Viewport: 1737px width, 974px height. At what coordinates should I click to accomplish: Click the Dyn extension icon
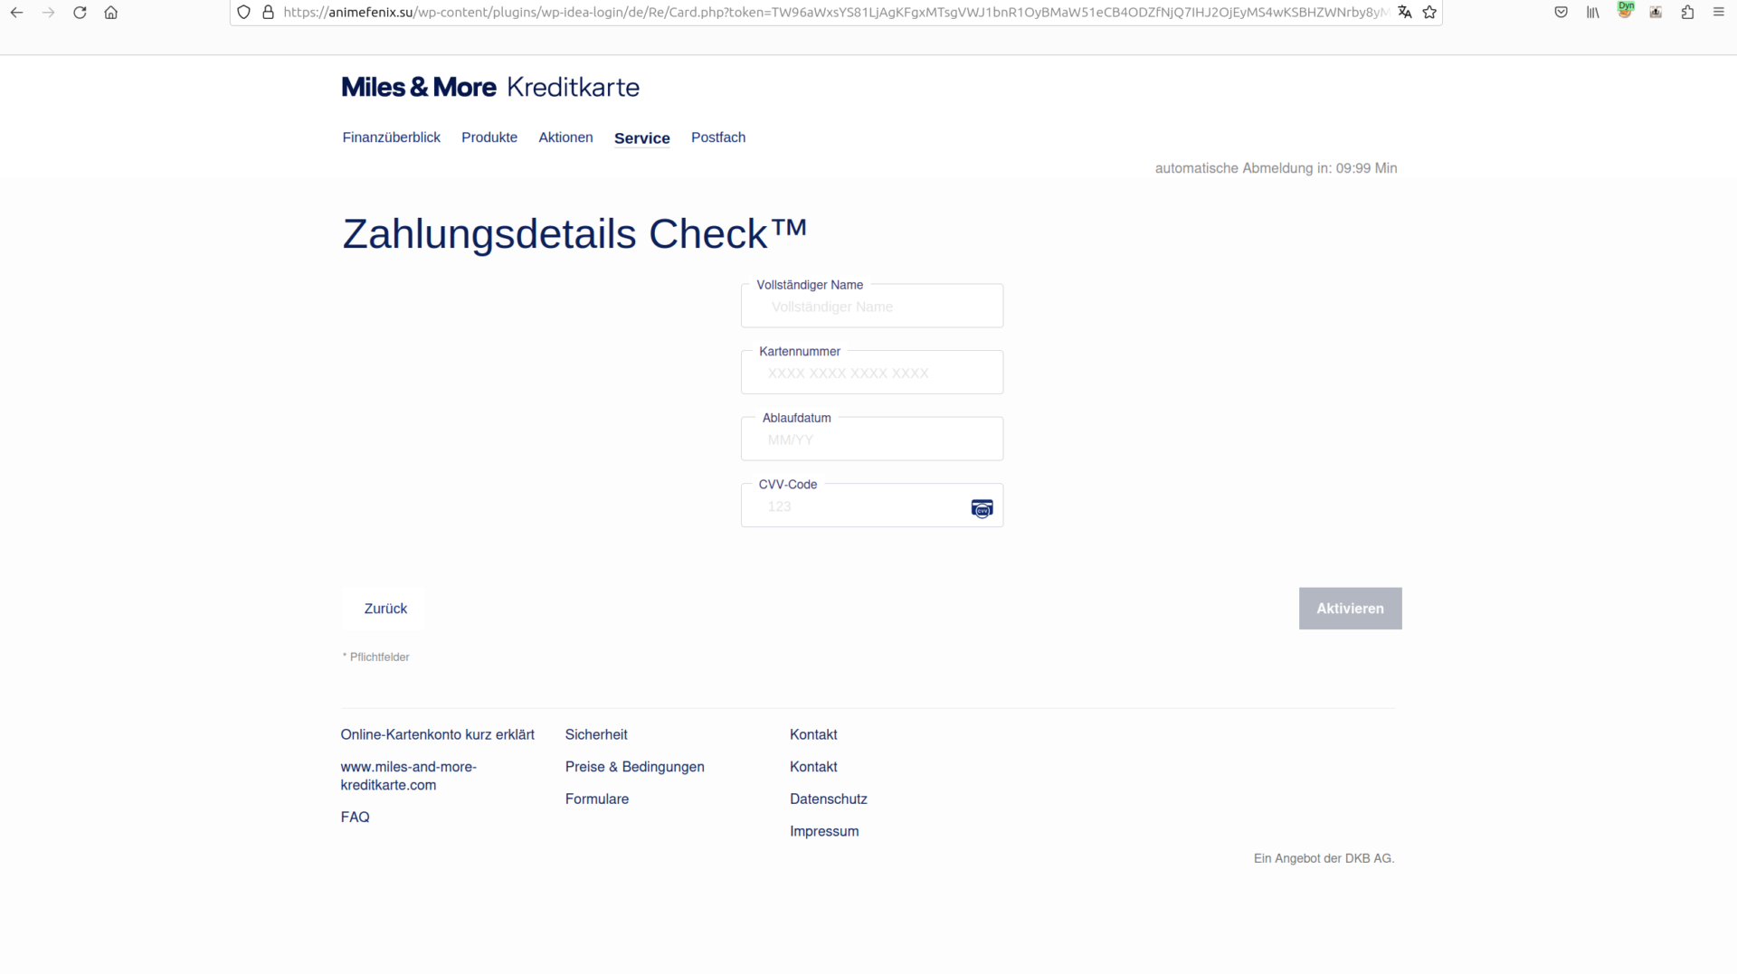(x=1625, y=11)
